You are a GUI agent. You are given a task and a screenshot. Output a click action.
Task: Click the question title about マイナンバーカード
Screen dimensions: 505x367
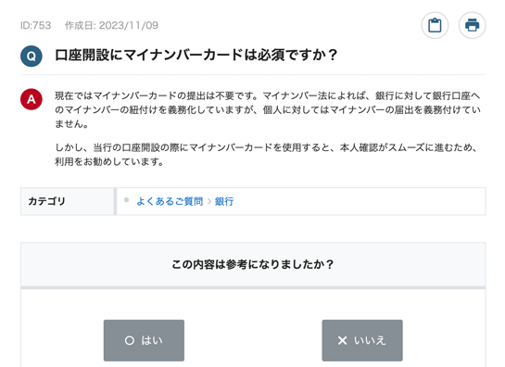click(196, 55)
